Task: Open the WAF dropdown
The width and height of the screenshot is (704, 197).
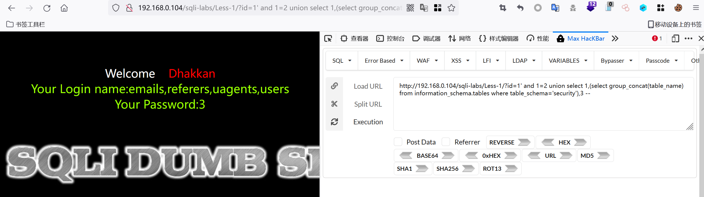Action: pos(427,61)
